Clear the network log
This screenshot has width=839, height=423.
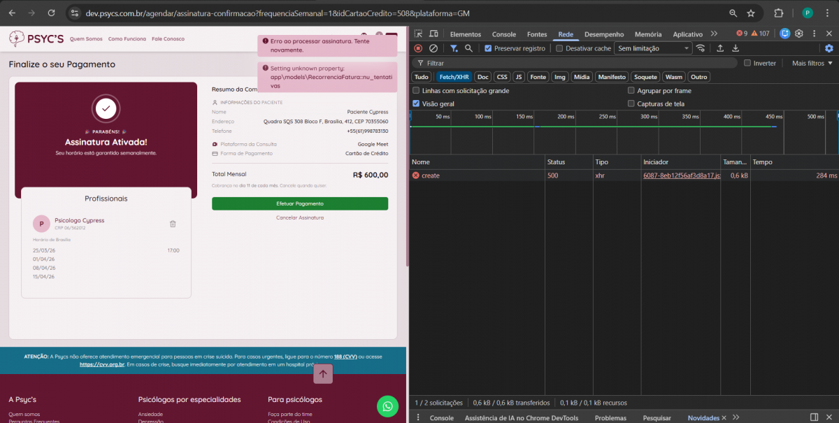click(433, 48)
